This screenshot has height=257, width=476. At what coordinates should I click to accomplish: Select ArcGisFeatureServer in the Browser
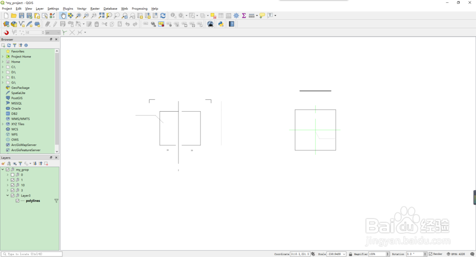coord(26,150)
